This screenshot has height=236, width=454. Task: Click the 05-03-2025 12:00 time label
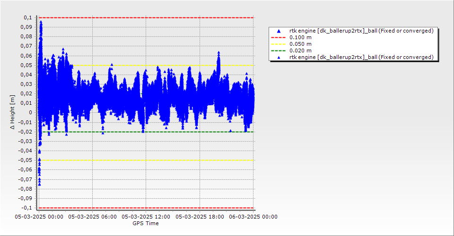click(x=146, y=217)
